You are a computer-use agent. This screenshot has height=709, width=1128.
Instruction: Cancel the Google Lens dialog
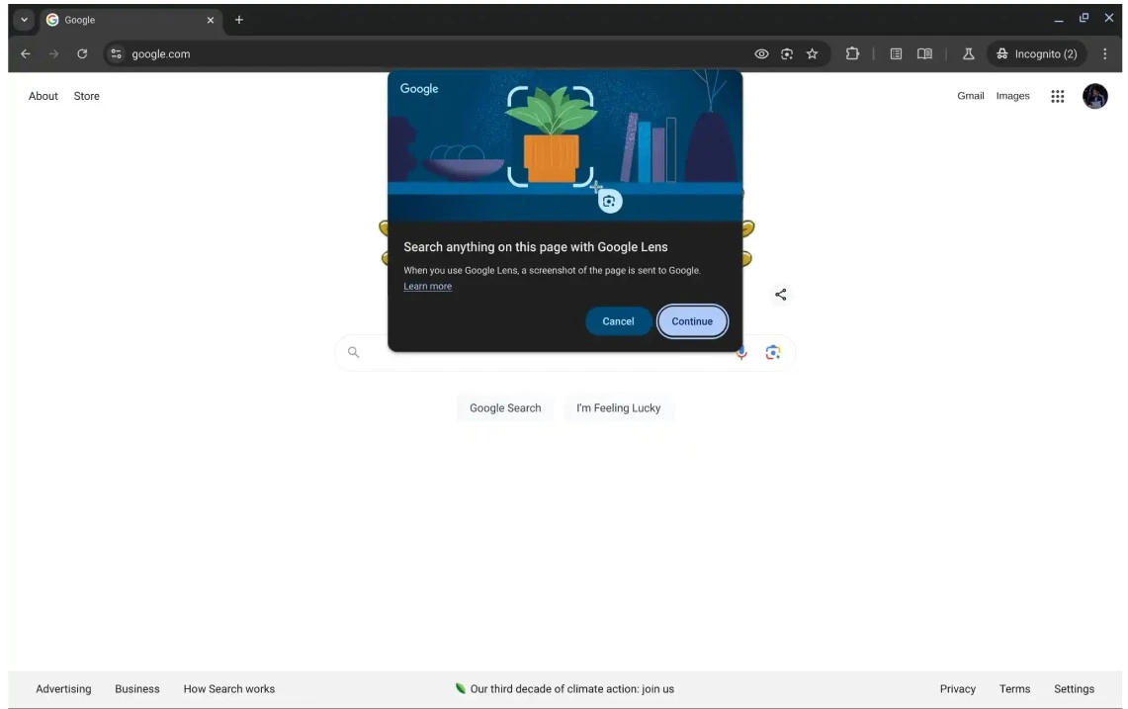click(x=618, y=320)
